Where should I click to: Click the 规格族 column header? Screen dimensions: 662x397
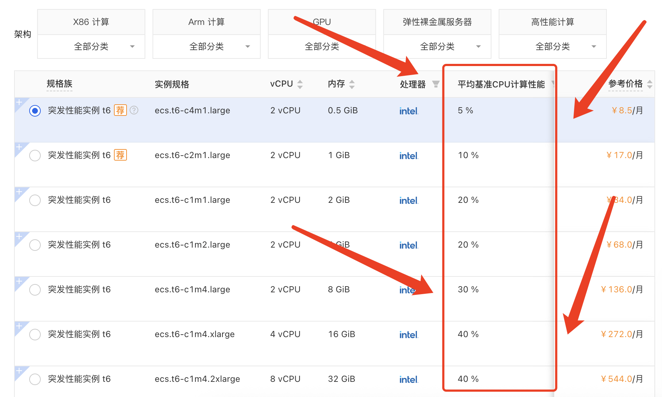[x=59, y=84]
